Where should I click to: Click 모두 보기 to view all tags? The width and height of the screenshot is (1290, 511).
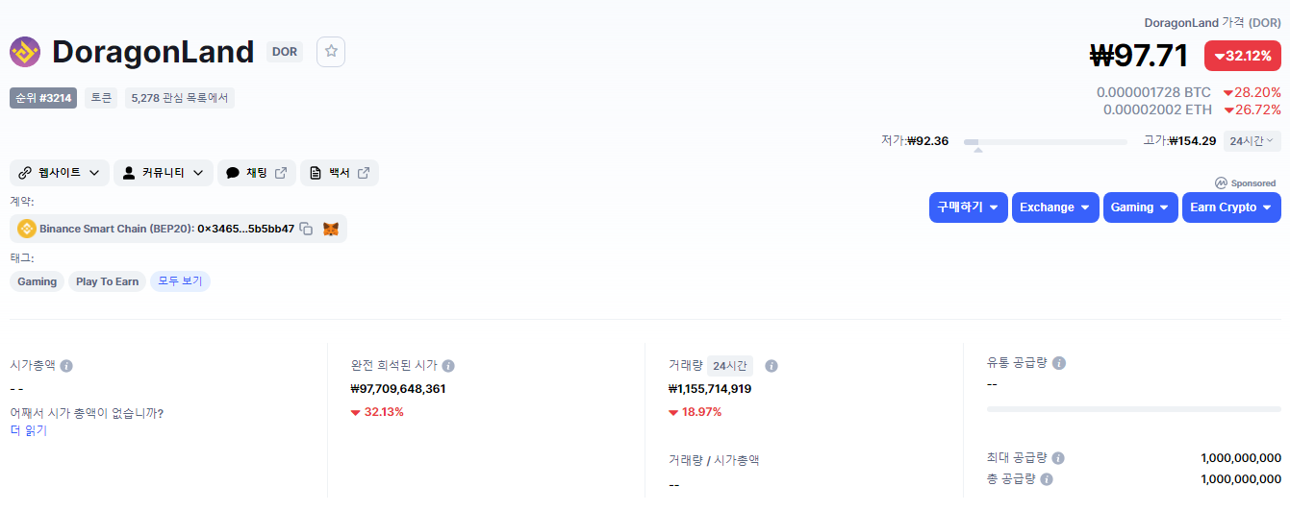coord(180,281)
